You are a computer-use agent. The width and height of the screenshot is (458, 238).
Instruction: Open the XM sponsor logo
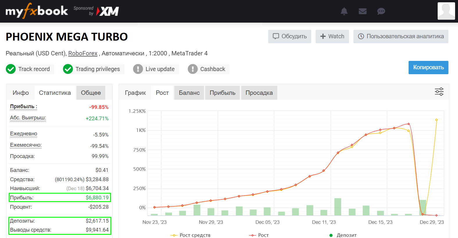[x=108, y=11]
